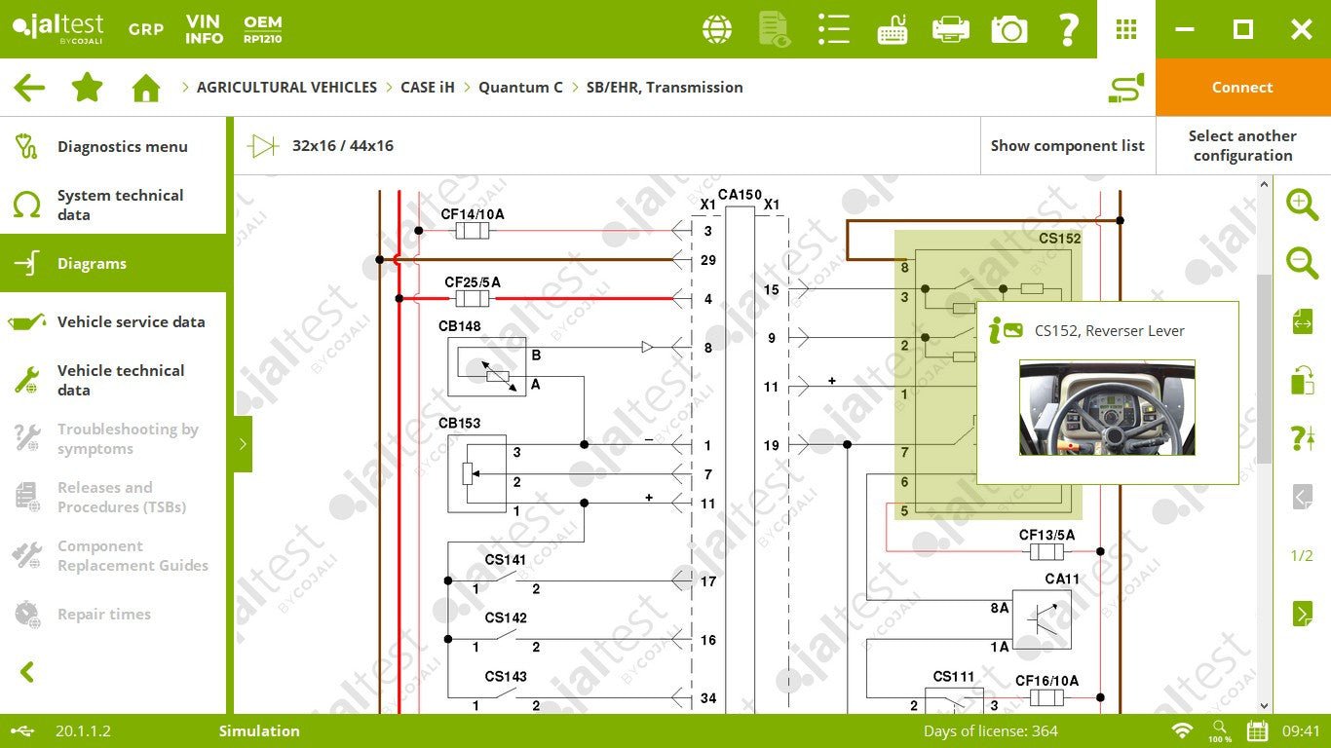
Task: Click the fit-to-width diagram icon
Action: [x=1302, y=321]
